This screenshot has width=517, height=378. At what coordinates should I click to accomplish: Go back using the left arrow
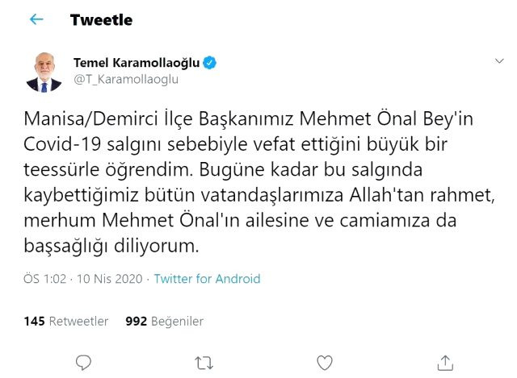point(36,19)
